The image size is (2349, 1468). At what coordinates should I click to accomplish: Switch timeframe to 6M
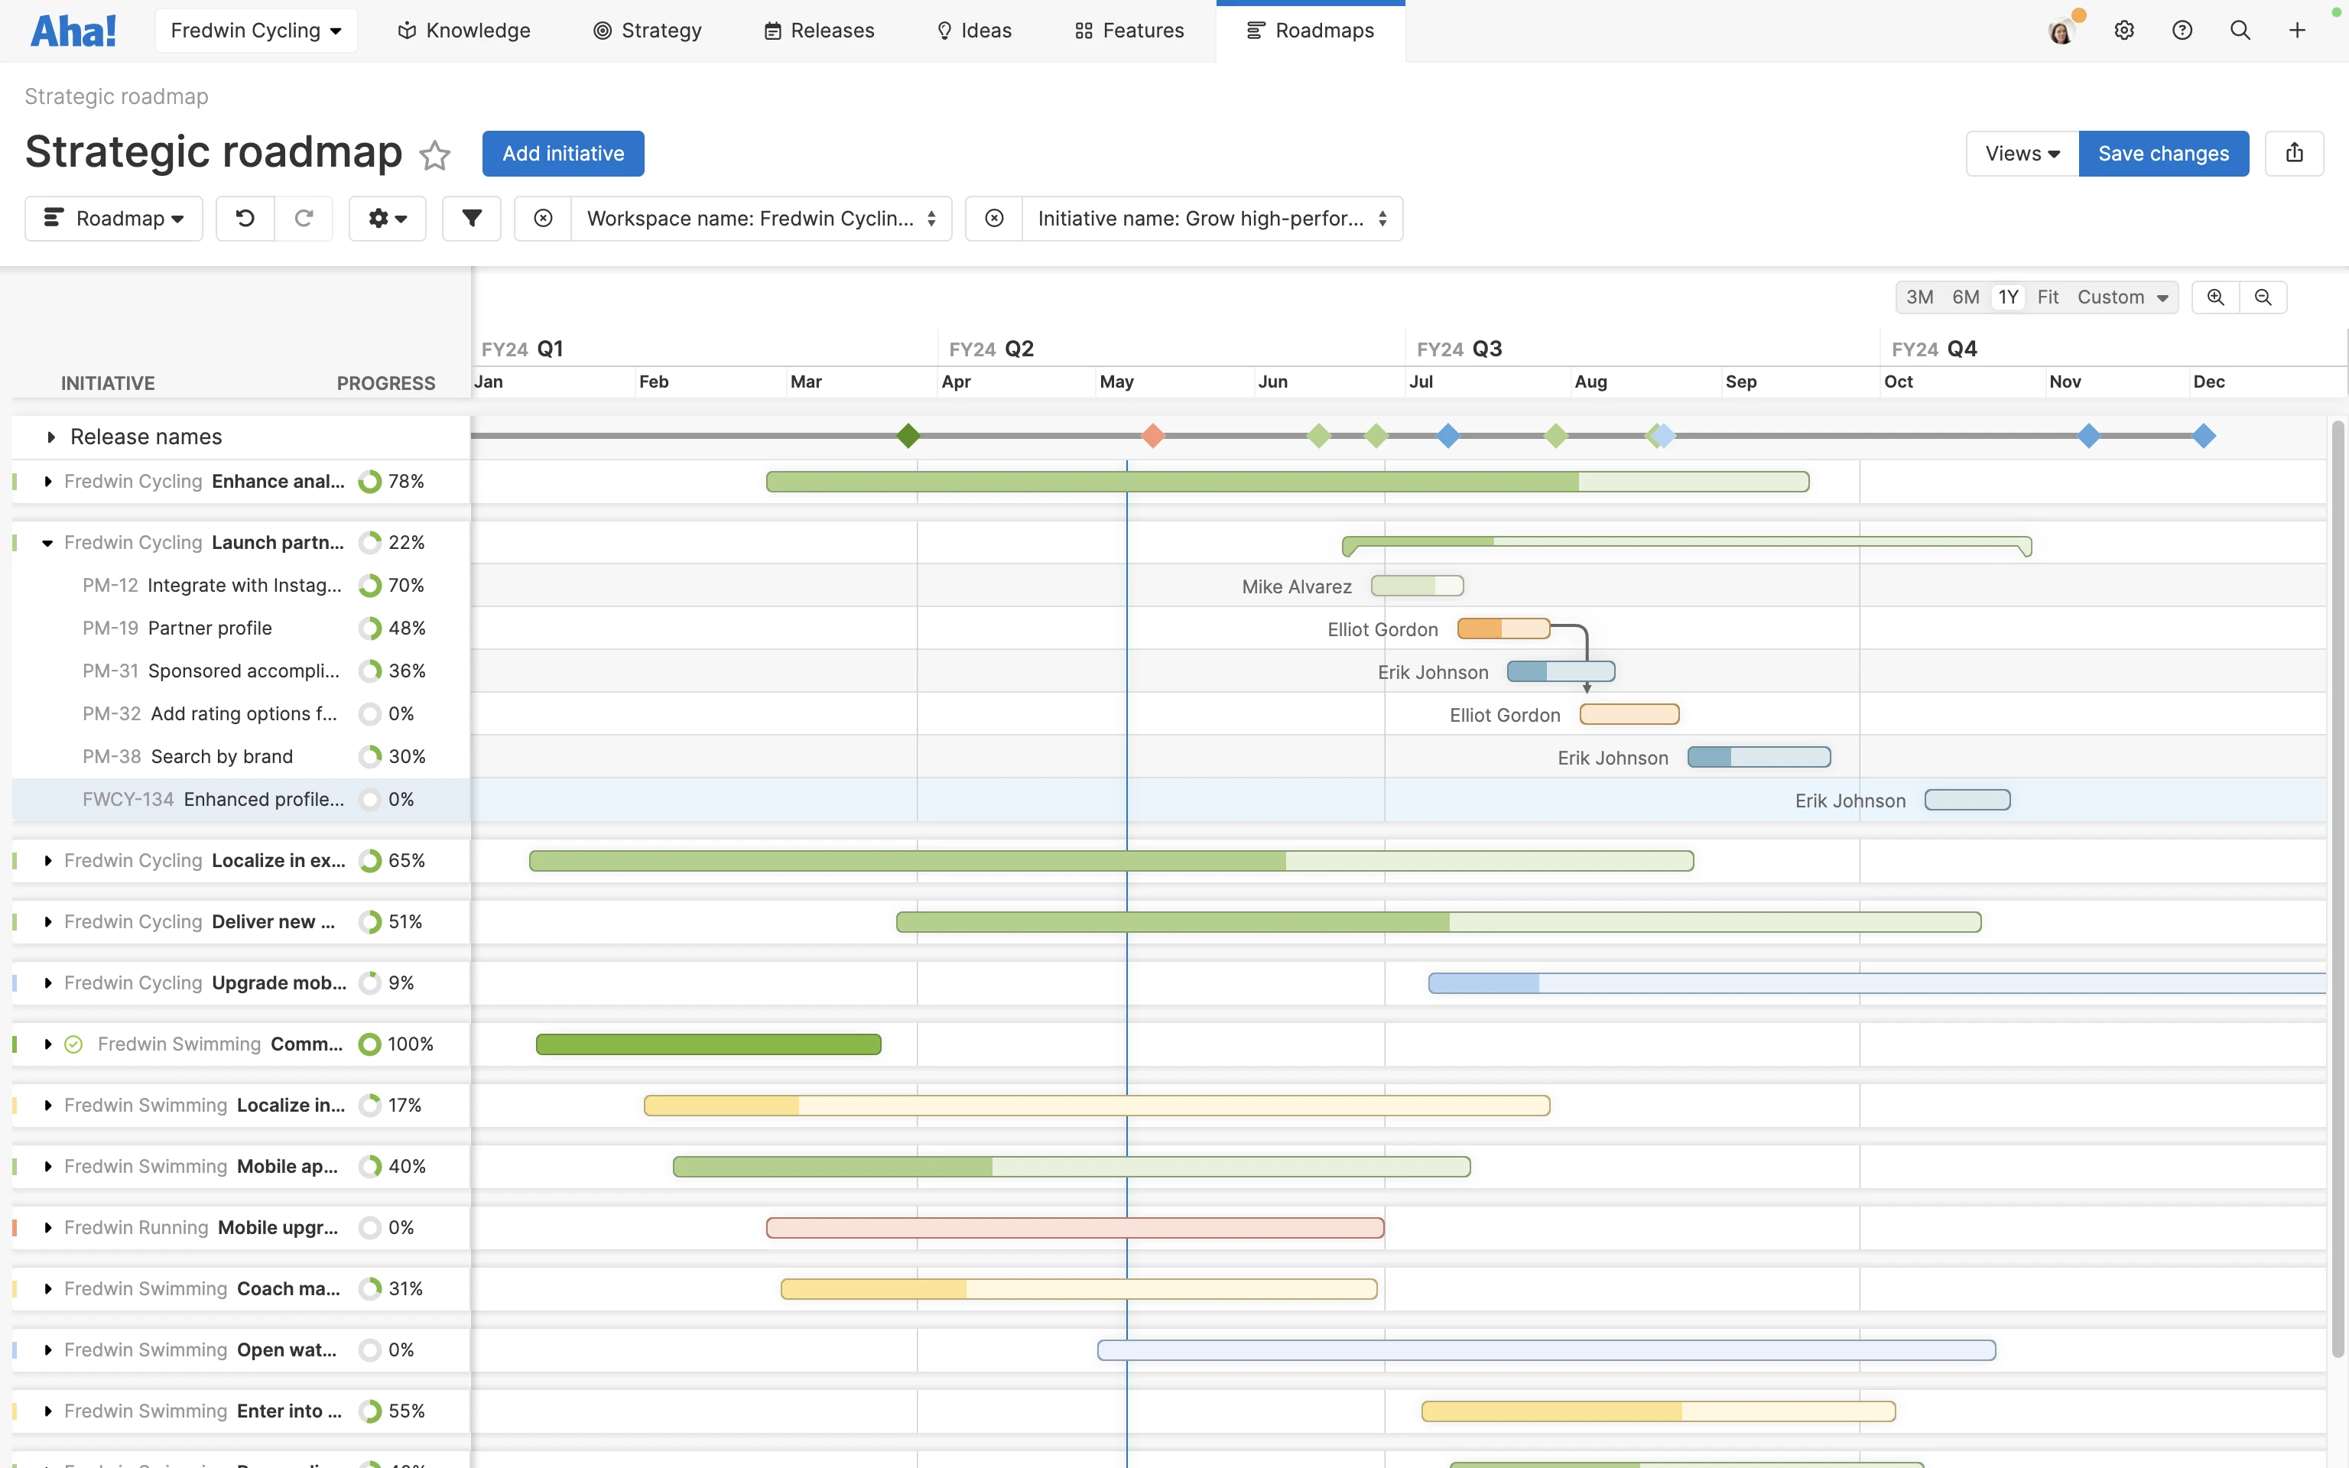[1964, 297]
